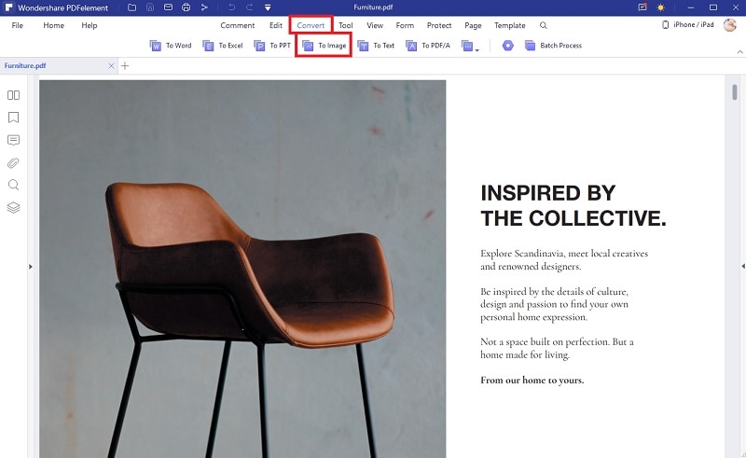Screen dimensions: 746x458
Task: Open the user profile avatar
Action: click(730, 25)
